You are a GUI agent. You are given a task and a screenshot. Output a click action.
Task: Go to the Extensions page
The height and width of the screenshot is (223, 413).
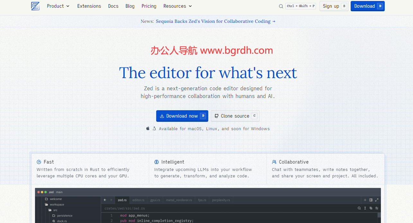point(89,6)
